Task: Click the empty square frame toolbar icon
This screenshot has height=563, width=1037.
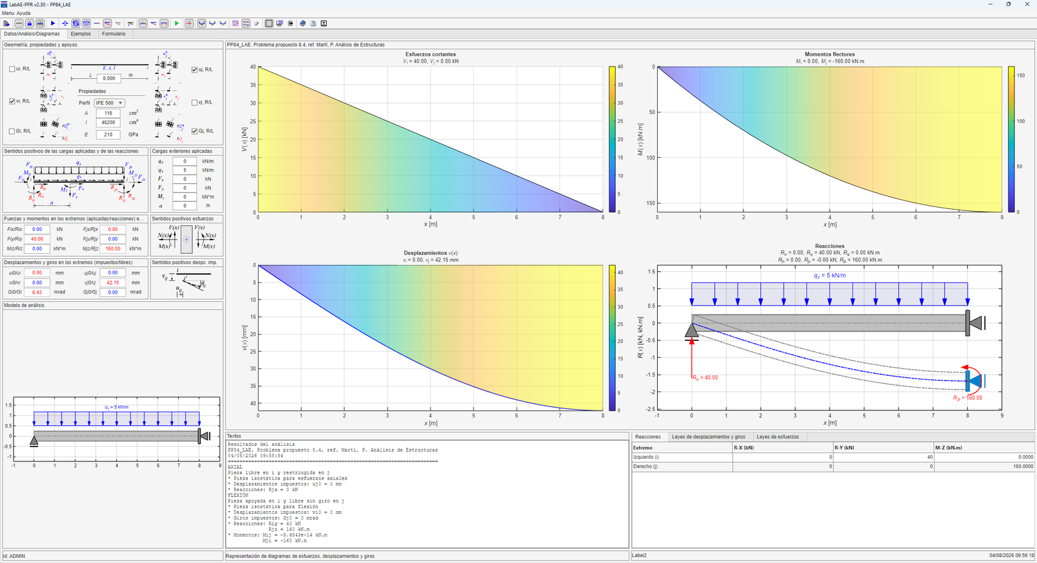Action: (268, 23)
